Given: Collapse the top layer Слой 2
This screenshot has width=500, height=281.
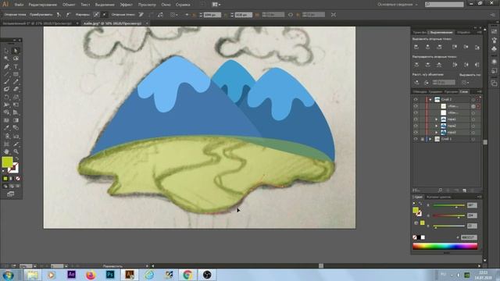Looking at the screenshot, I should [430, 99].
